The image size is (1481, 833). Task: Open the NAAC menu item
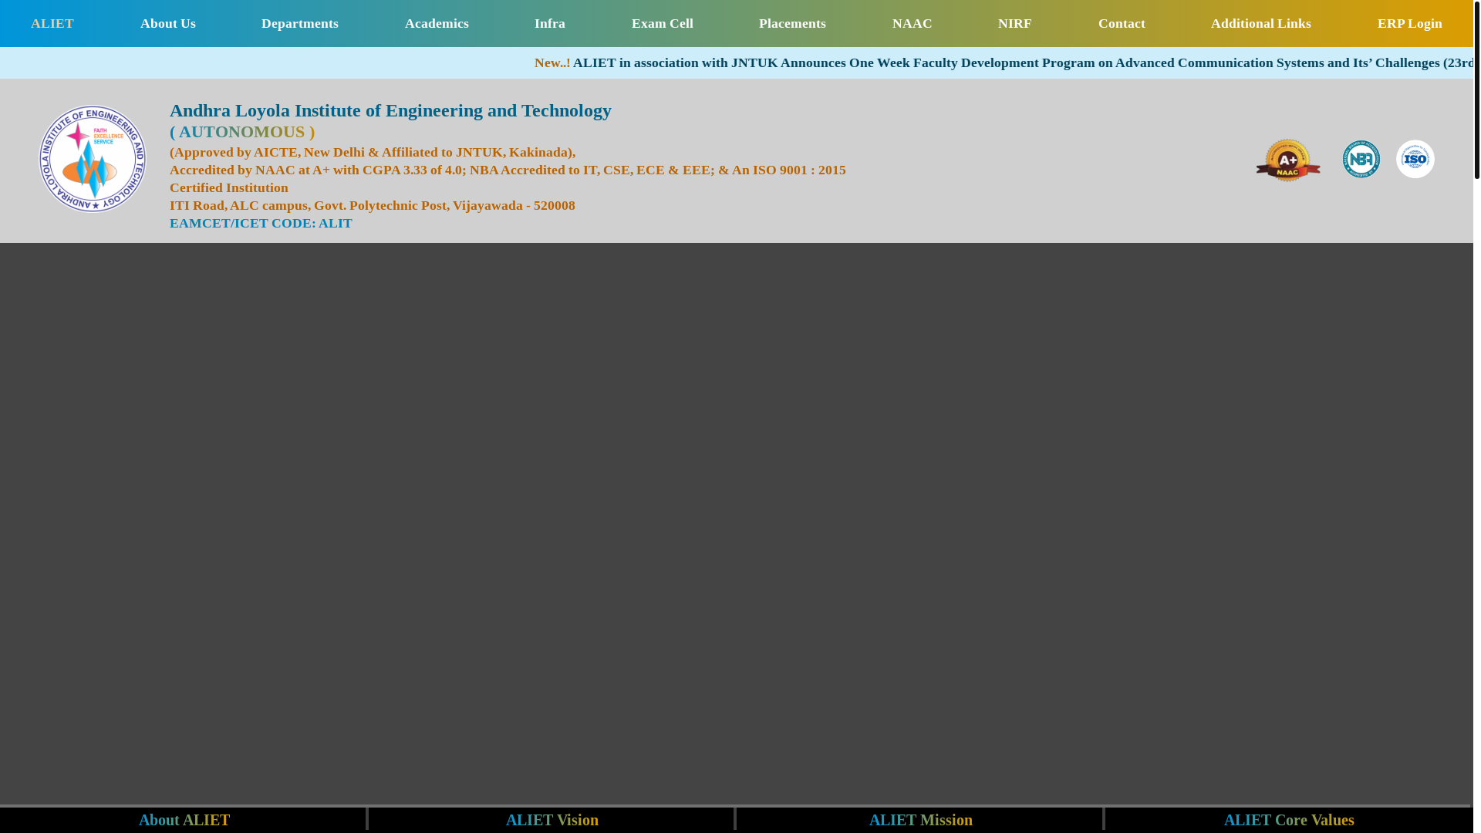click(913, 23)
